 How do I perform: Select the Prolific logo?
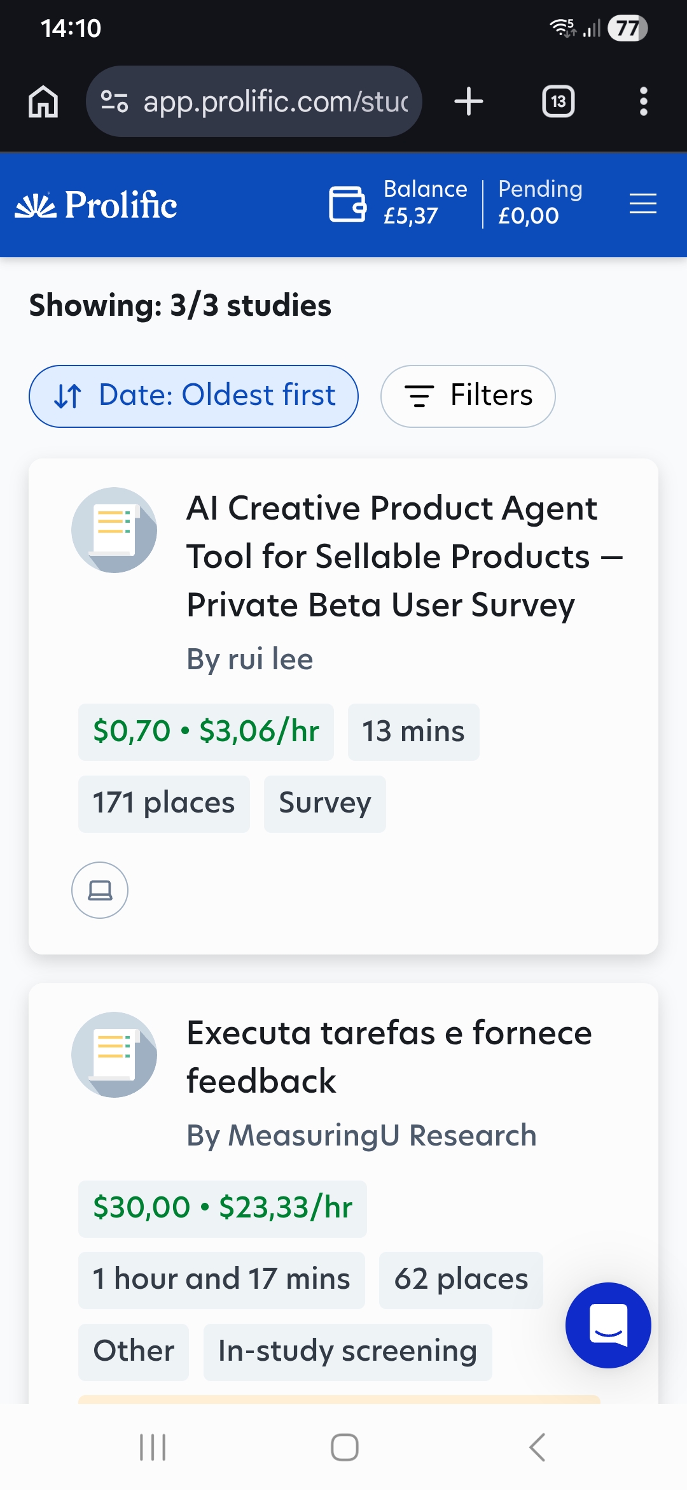pyautogui.click(x=95, y=204)
